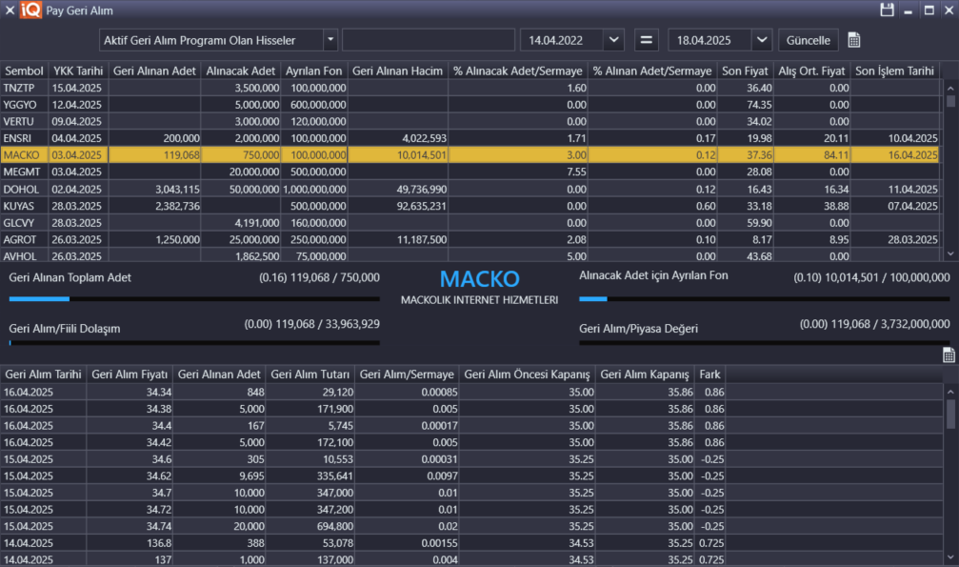Expand the 18.04.2025 date picker

(762, 40)
